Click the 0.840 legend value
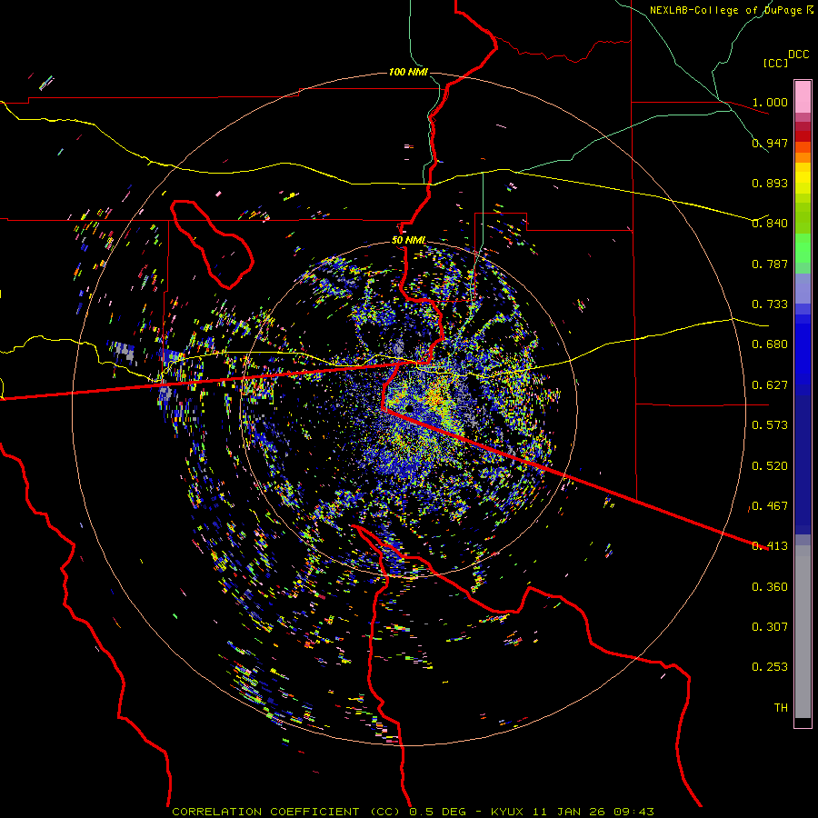Viewport: 818px width, 818px height. 770,224
